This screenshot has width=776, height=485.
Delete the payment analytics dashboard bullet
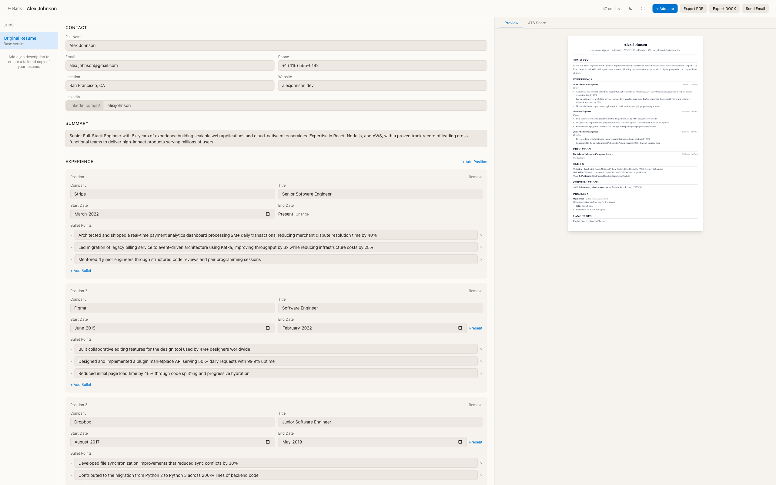tap(481, 236)
